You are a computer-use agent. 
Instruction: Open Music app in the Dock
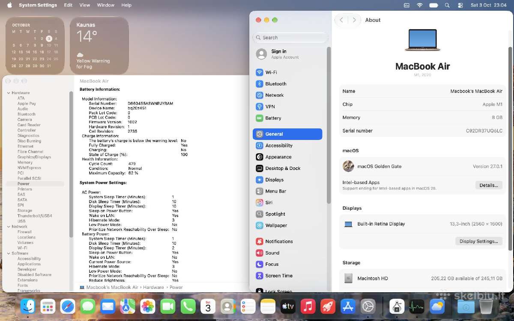click(308, 306)
